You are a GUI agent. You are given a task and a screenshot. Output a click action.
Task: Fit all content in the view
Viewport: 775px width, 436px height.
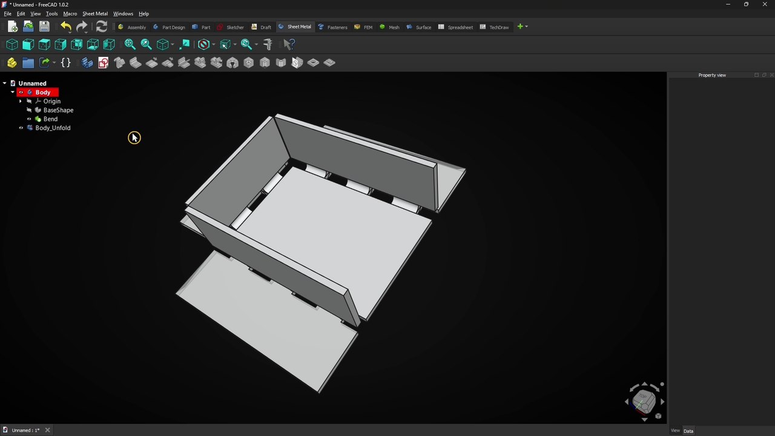point(130,44)
